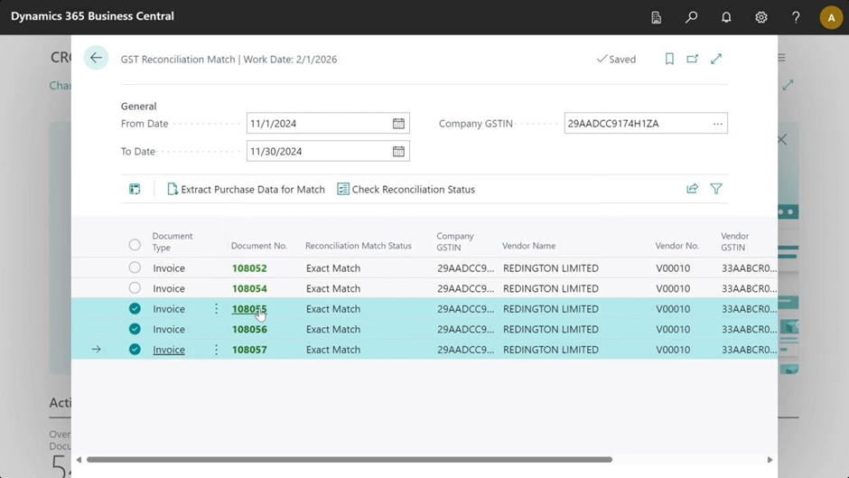
Task: Open the notifications bell
Action: tap(726, 17)
